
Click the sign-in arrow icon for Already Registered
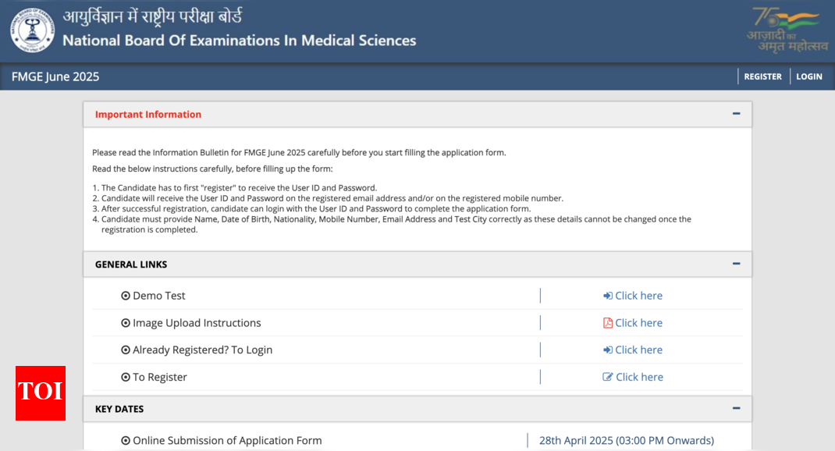[x=608, y=350]
